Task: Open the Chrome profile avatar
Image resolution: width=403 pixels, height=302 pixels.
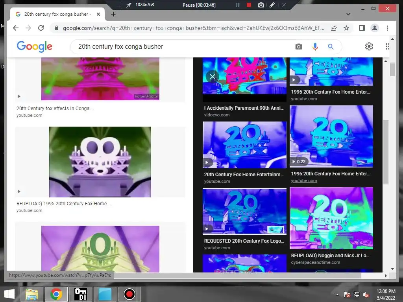Action: 375,28
